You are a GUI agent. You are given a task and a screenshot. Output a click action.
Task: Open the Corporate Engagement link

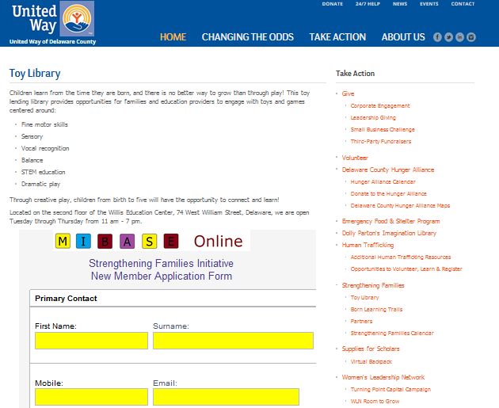(380, 105)
